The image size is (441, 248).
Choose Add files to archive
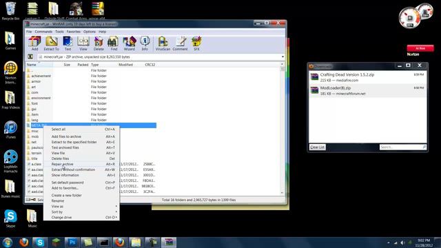tap(81, 136)
